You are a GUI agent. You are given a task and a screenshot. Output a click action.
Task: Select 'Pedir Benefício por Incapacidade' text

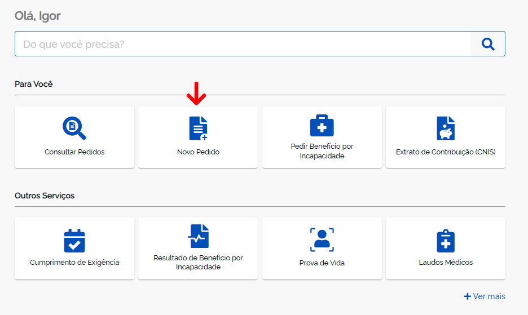(x=322, y=151)
